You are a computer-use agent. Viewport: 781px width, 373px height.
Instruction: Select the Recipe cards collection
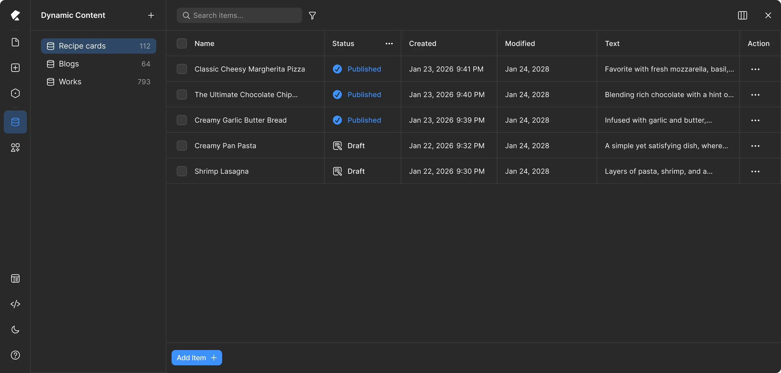[99, 46]
